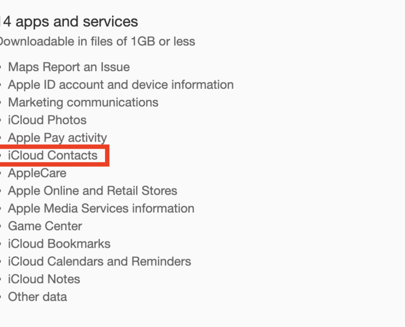405x327 pixels.
Task: Select iCloud Bookmarks from the list
Action: (59, 244)
